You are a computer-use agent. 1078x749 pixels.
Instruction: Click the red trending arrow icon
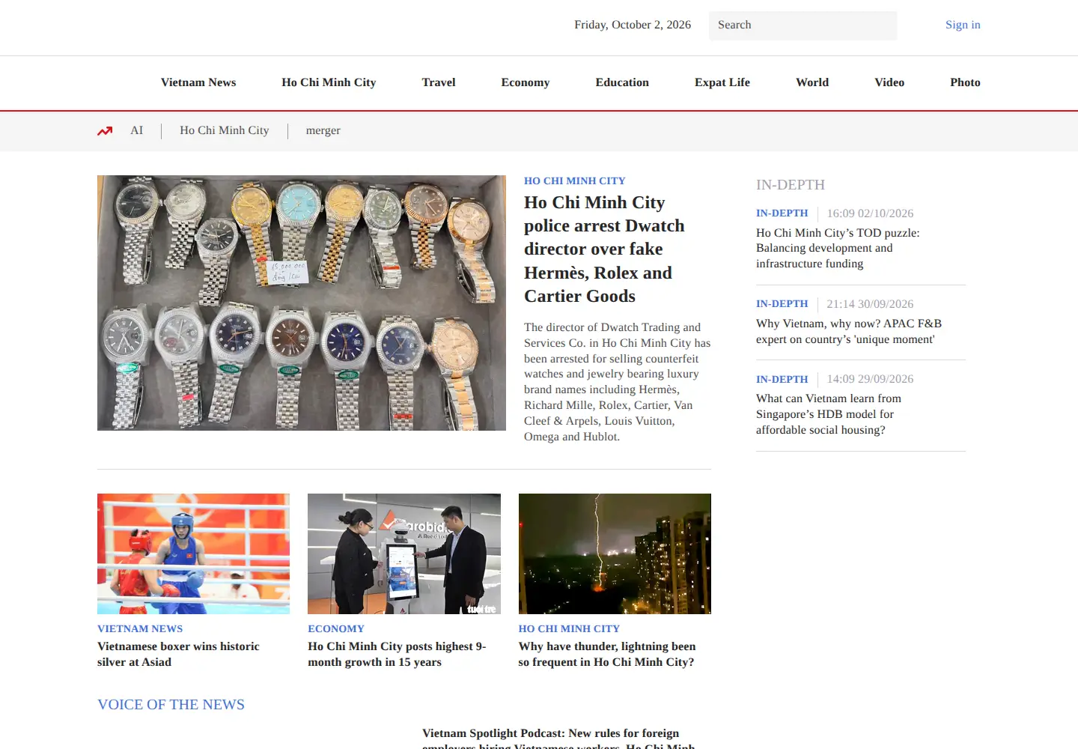coord(105,131)
